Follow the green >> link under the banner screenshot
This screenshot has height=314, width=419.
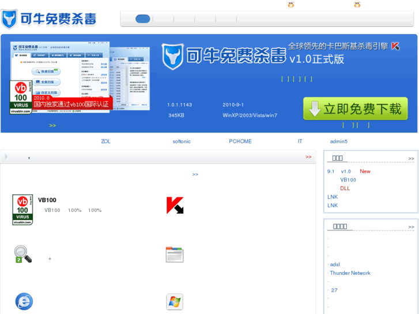click(x=52, y=126)
